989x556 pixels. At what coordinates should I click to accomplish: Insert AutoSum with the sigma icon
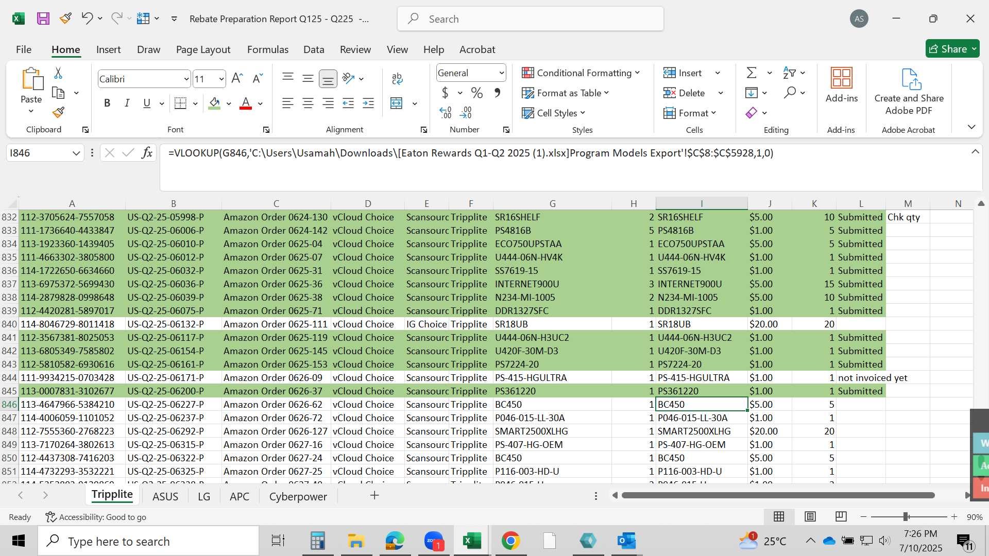coord(752,73)
